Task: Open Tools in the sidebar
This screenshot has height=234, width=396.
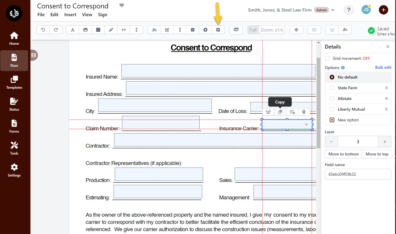Action: click(14, 148)
